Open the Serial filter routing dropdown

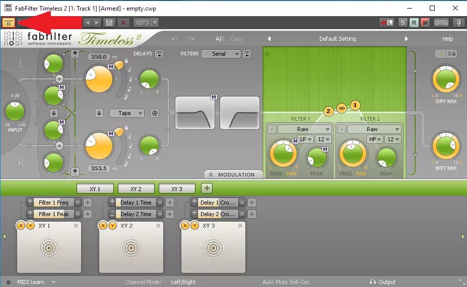[x=221, y=54]
